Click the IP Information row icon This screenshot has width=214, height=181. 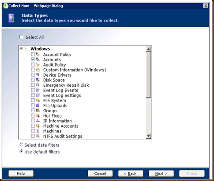click(38, 121)
